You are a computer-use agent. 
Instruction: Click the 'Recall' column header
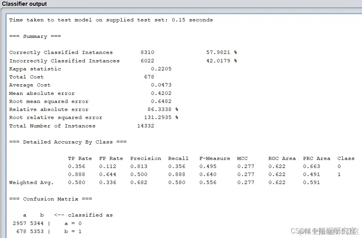(x=178, y=158)
